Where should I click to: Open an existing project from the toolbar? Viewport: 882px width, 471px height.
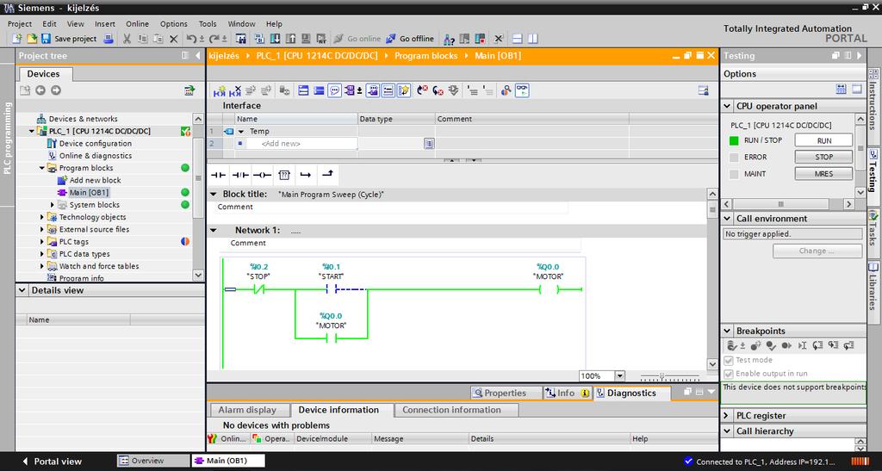(x=32, y=39)
